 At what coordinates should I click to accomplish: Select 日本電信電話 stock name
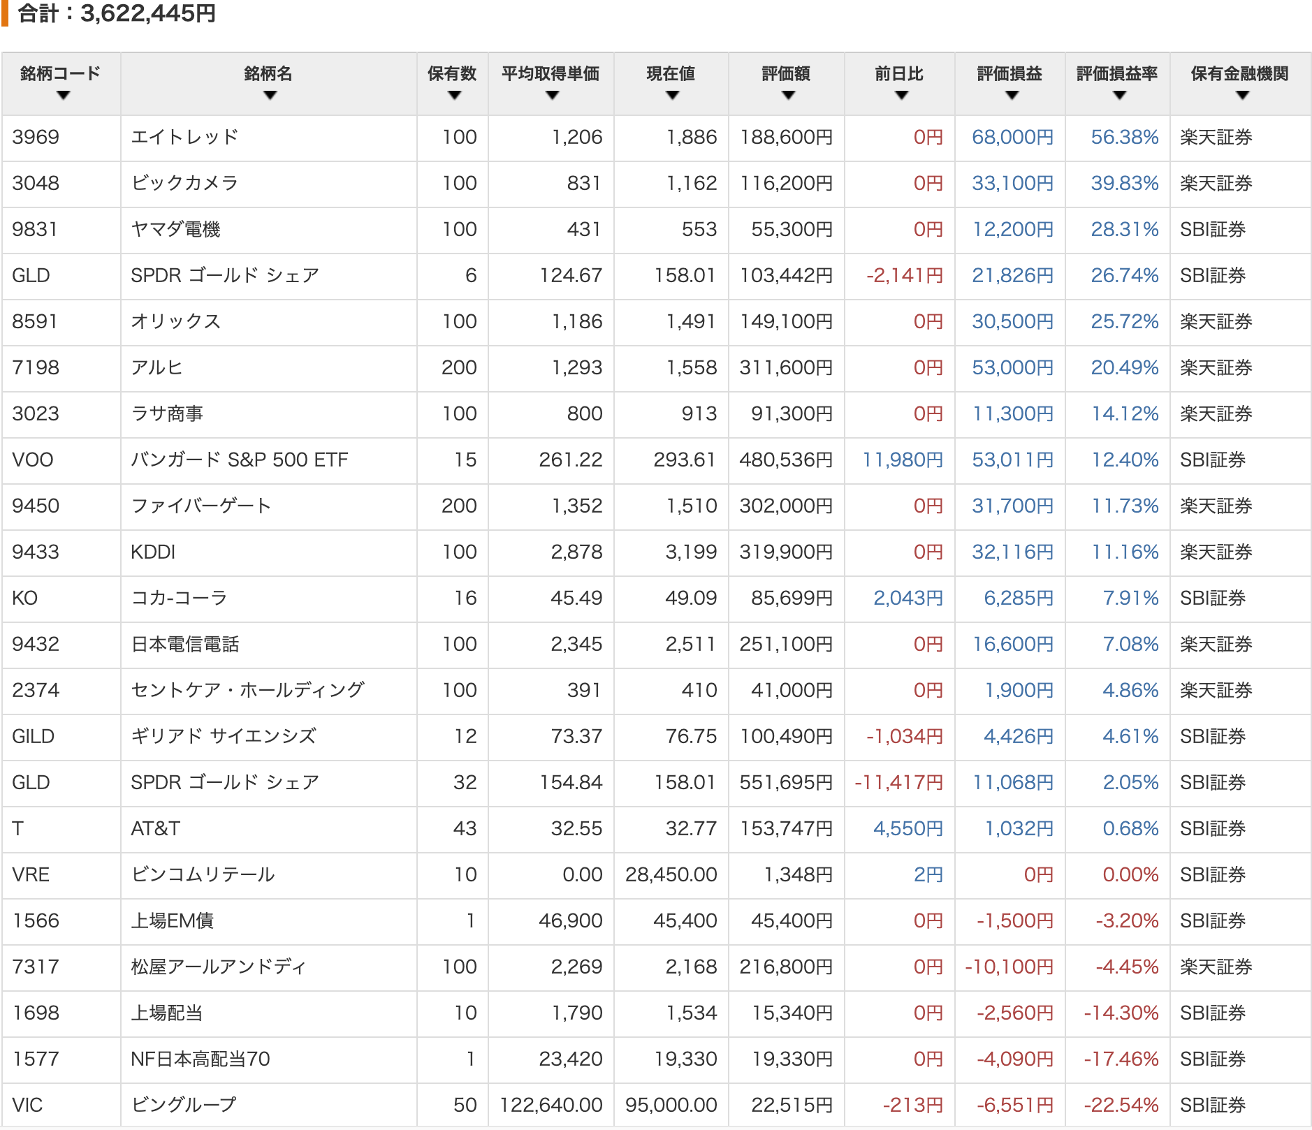pos(185,644)
